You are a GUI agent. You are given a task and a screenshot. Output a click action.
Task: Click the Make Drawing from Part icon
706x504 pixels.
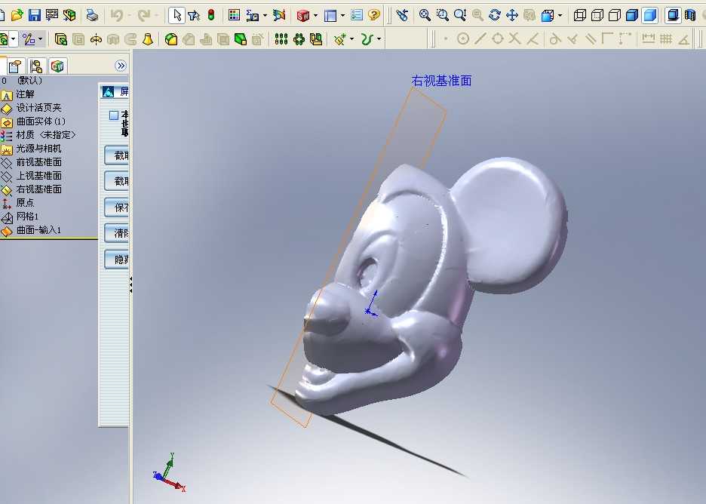click(52, 15)
